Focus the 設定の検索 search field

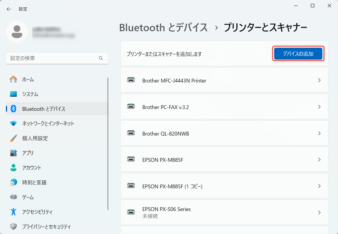coord(53,58)
